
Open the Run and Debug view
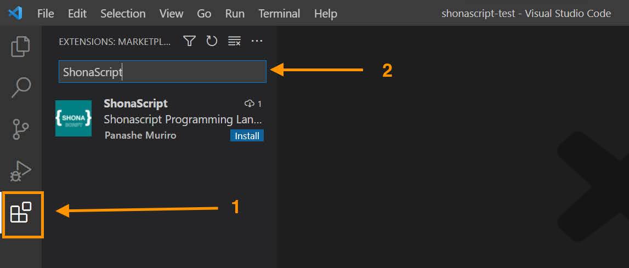[21, 171]
